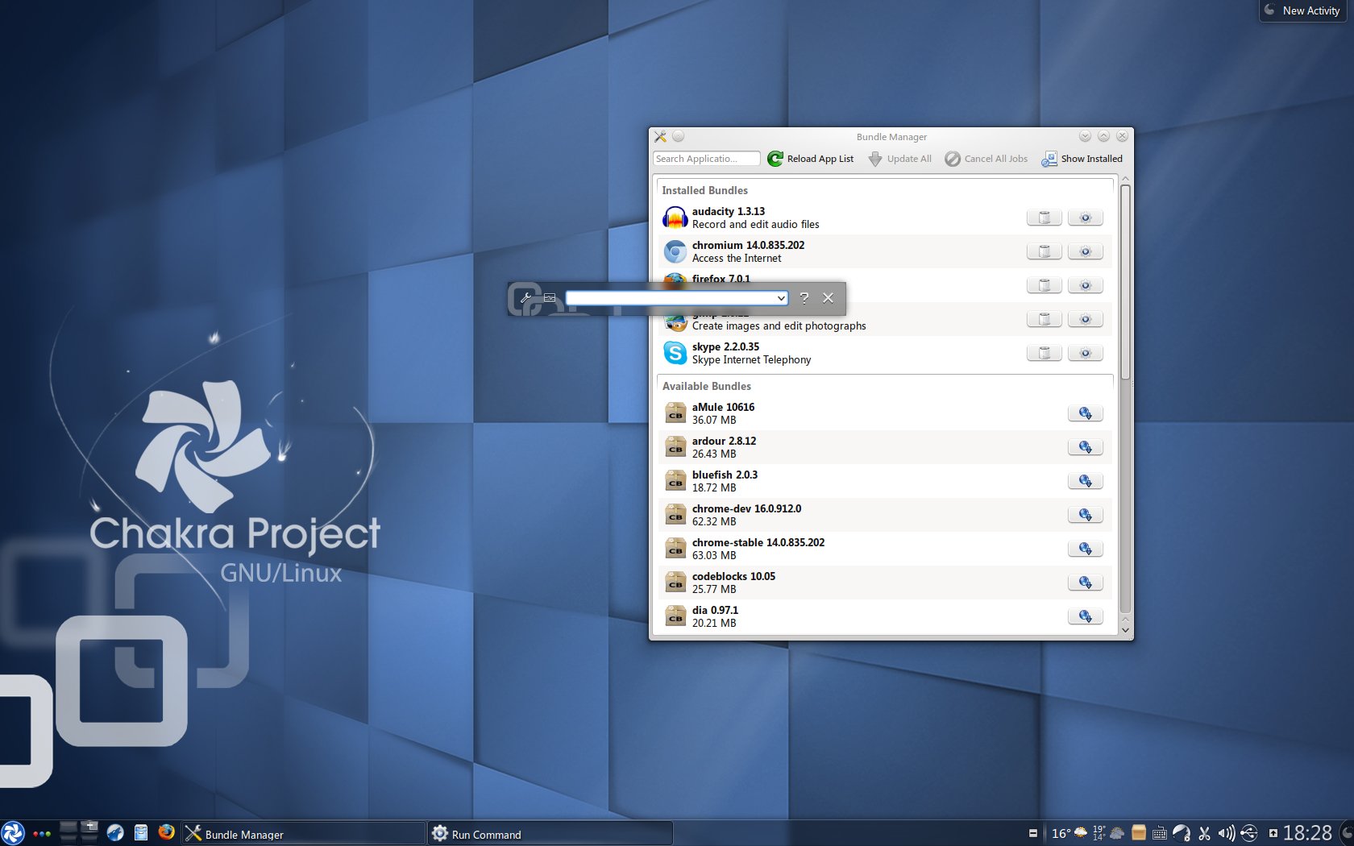1354x846 pixels.
Task: Remove the chromium bundle with its trash button
Action: [1044, 251]
